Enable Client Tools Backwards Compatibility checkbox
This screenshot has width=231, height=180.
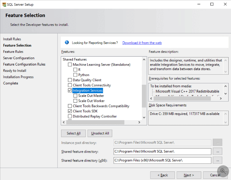pos(70,106)
